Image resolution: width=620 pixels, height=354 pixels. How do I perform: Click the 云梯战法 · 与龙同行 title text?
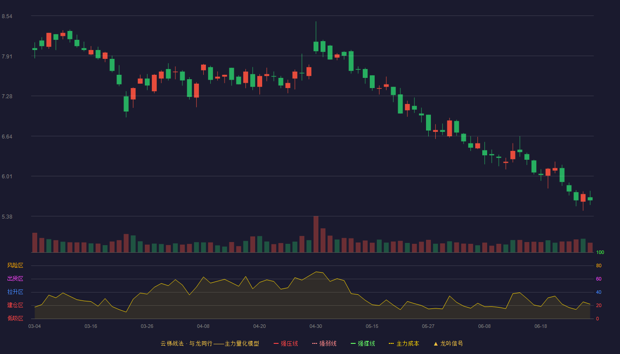(x=186, y=343)
